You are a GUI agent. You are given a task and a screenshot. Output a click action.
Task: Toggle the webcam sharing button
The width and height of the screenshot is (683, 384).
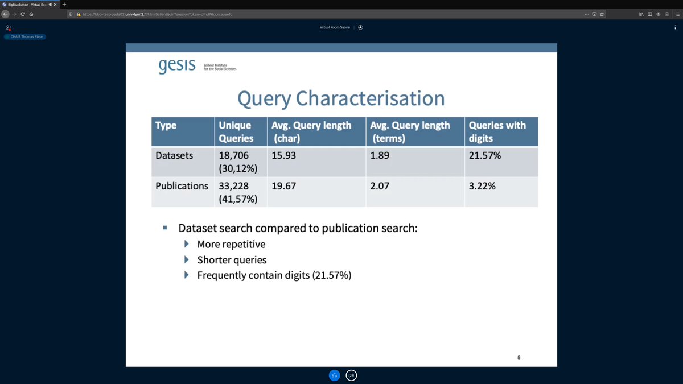click(x=352, y=375)
